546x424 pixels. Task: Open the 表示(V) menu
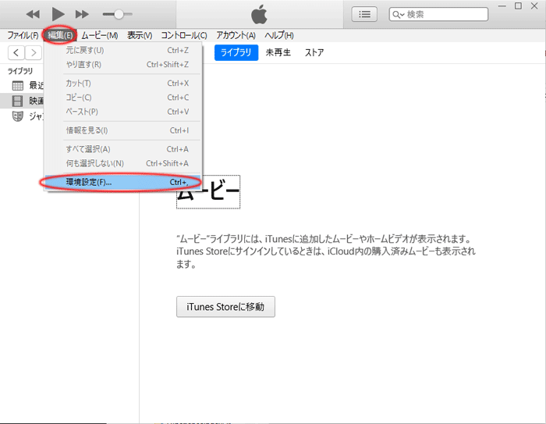[x=140, y=35]
